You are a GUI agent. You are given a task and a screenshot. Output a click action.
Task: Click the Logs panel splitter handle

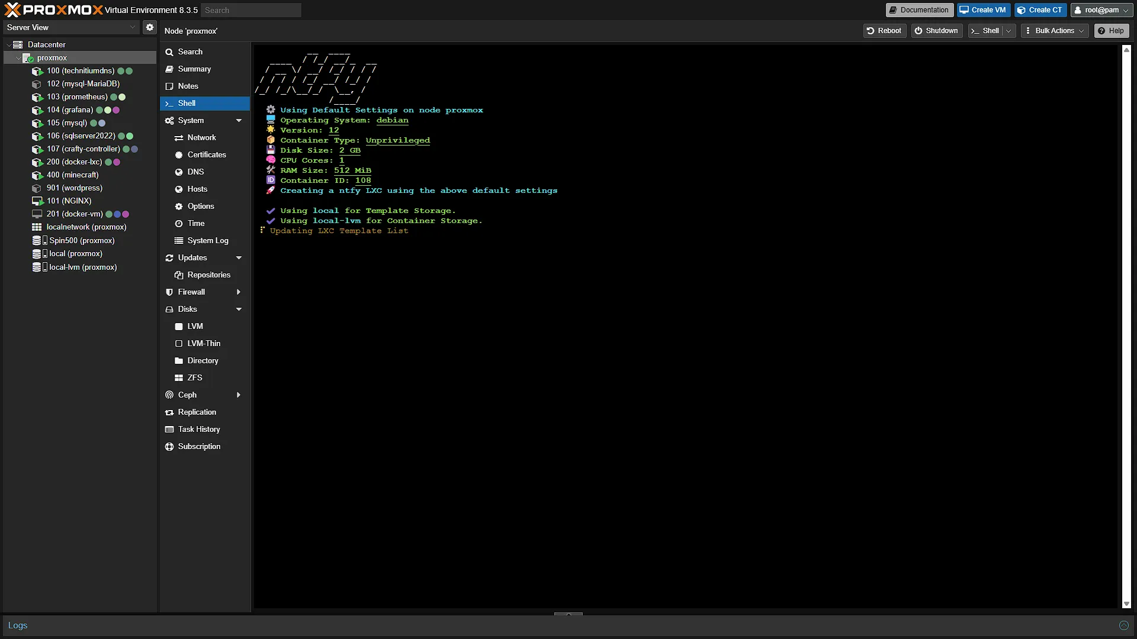pyautogui.click(x=568, y=614)
